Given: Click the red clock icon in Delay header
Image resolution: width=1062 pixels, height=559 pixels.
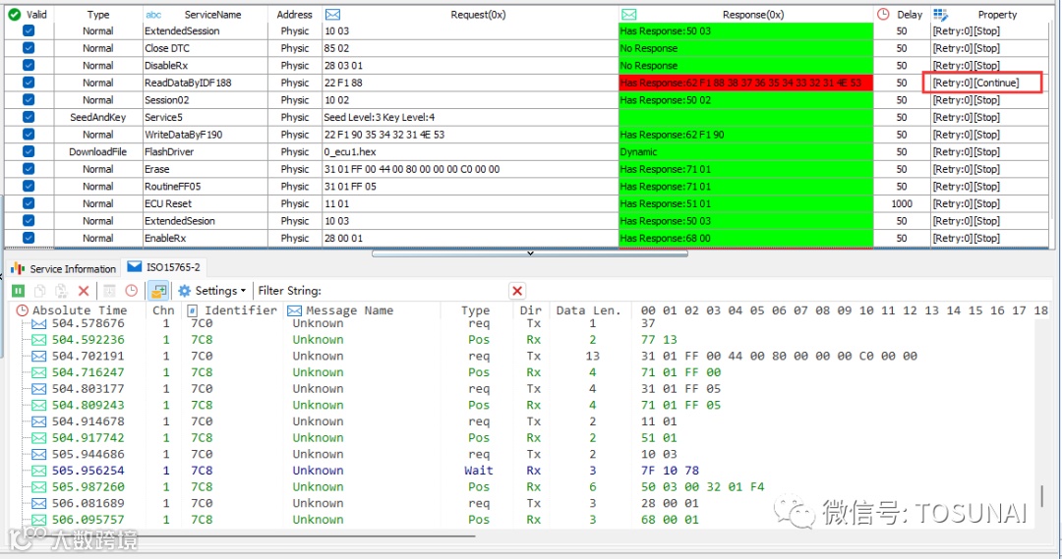Looking at the screenshot, I should pyautogui.click(x=883, y=14).
